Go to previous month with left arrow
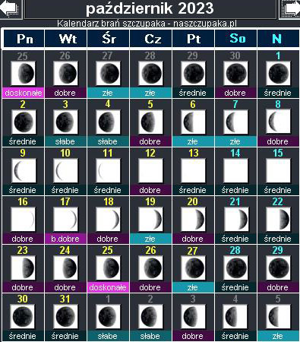The image size is (300, 342). (x=10, y=8)
